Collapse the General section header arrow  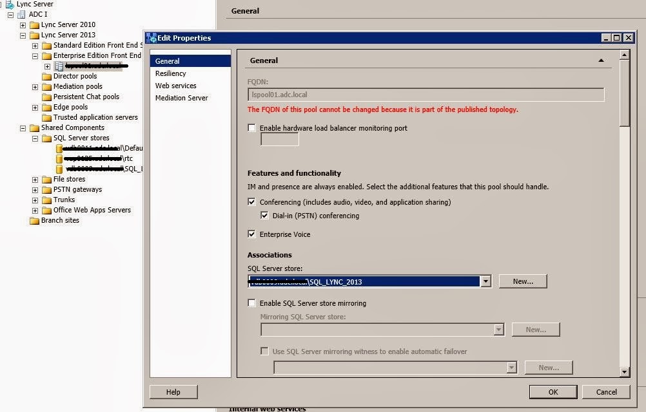point(601,61)
